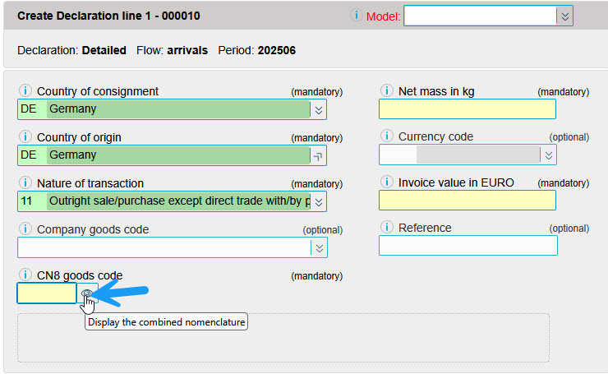Click info icon for Currency code
Viewport: 608px width, 374px height.
pyautogui.click(x=386, y=136)
